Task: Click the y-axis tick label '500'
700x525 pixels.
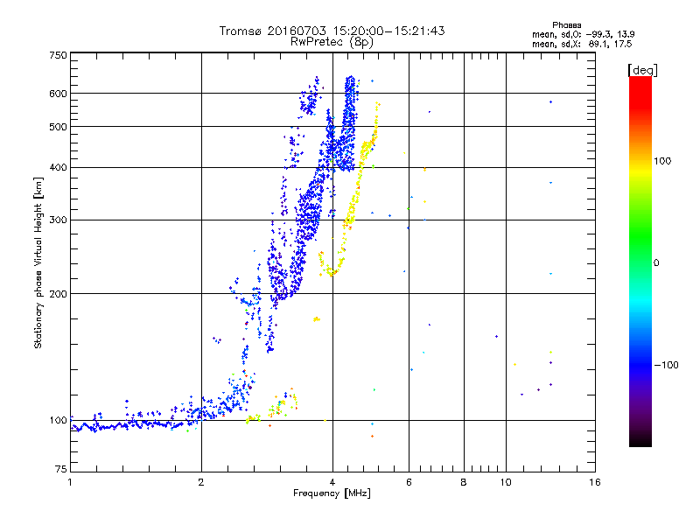Action: 58,127
